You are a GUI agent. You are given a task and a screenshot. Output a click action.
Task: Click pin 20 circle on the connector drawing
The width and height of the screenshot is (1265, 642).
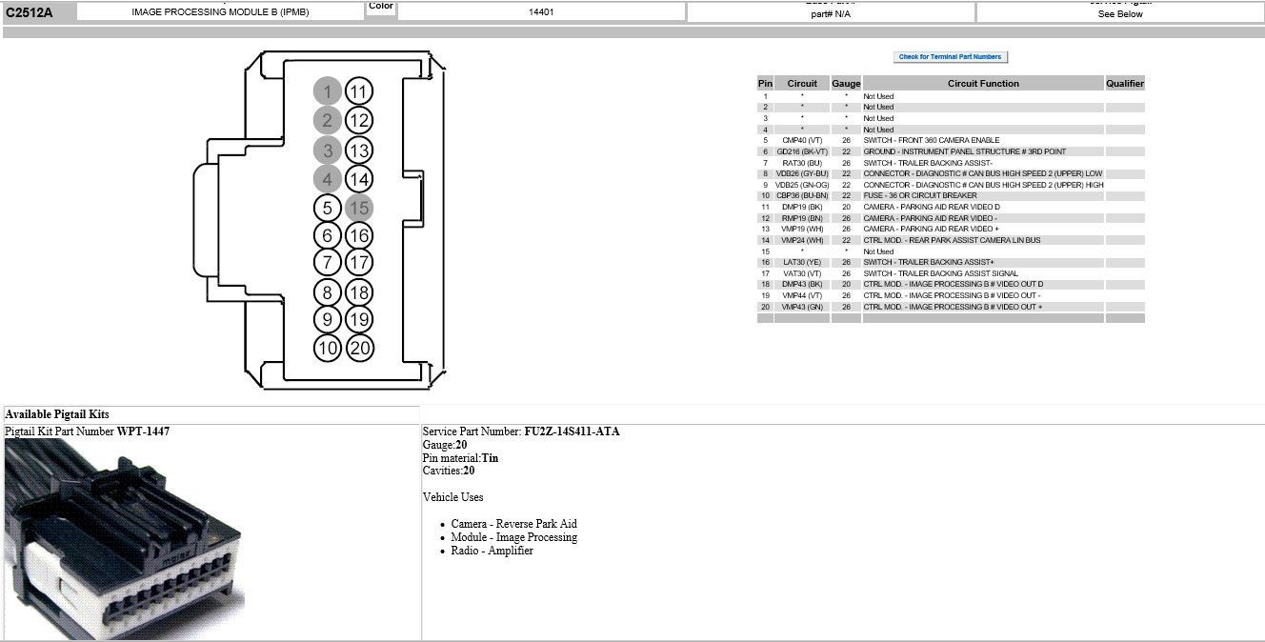pos(359,348)
